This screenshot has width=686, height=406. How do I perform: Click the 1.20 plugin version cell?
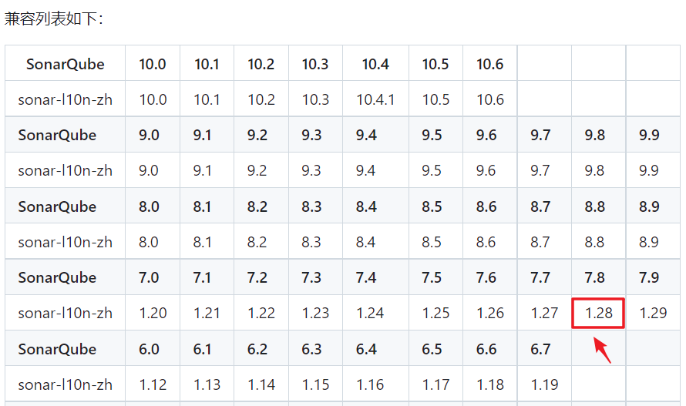[x=153, y=314]
